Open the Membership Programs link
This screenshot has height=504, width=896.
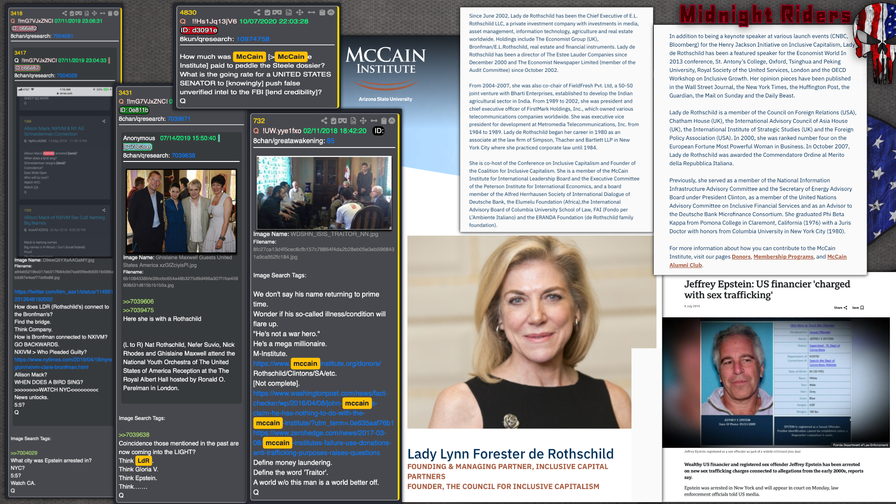pos(783,257)
